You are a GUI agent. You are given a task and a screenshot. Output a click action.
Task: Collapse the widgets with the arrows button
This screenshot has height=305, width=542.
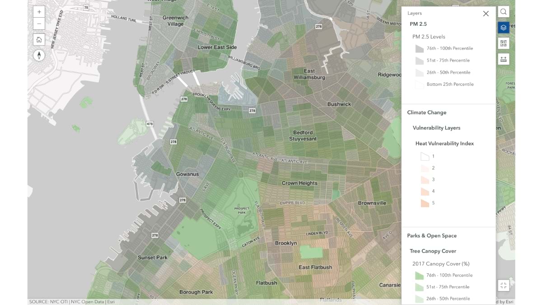click(504, 286)
